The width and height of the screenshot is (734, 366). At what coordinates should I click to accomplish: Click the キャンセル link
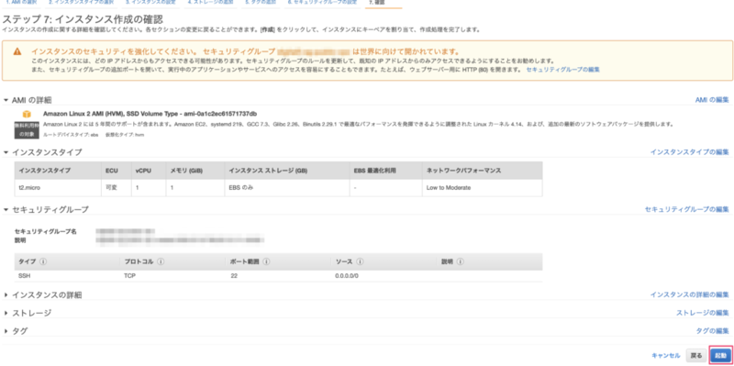(666, 356)
